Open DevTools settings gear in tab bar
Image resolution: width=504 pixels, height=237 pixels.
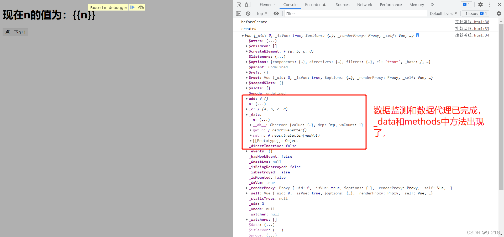480,5
